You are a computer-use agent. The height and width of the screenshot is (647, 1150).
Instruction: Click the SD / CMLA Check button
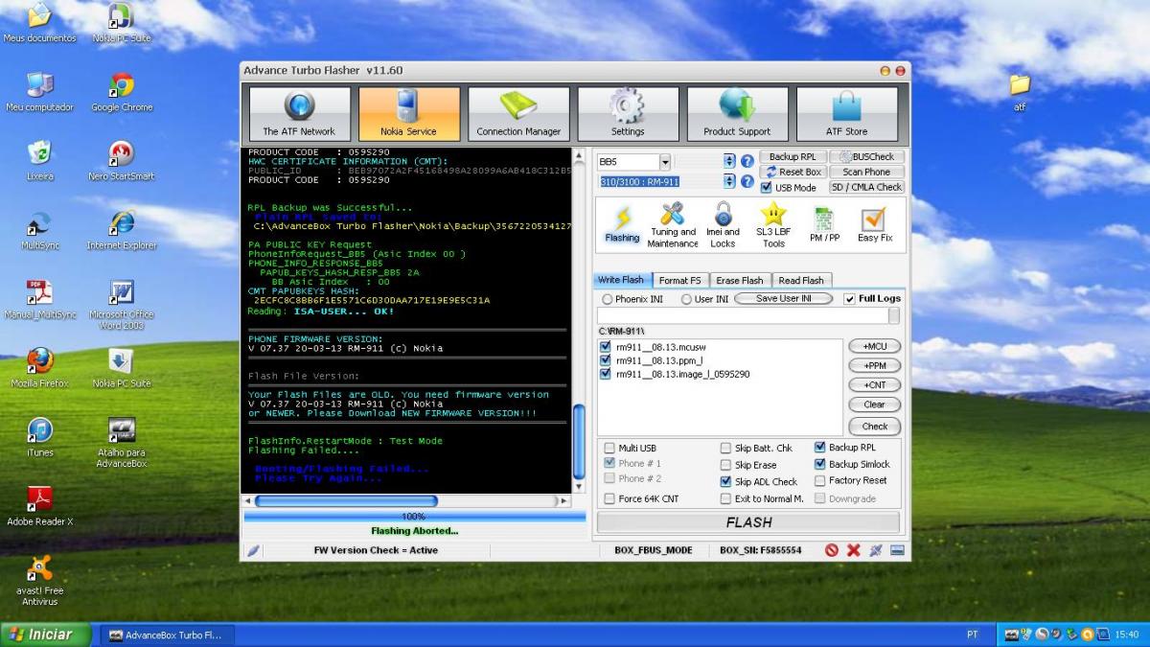(x=866, y=187)
